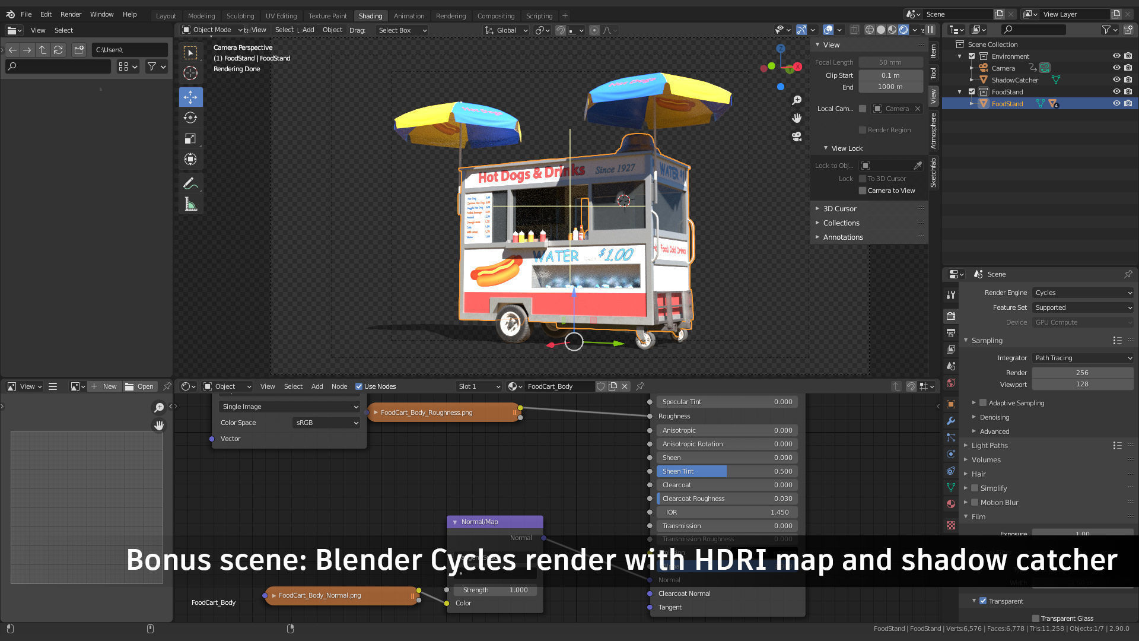
Task: Uncheck the Use Nodes checkbox
Action: 359,386
